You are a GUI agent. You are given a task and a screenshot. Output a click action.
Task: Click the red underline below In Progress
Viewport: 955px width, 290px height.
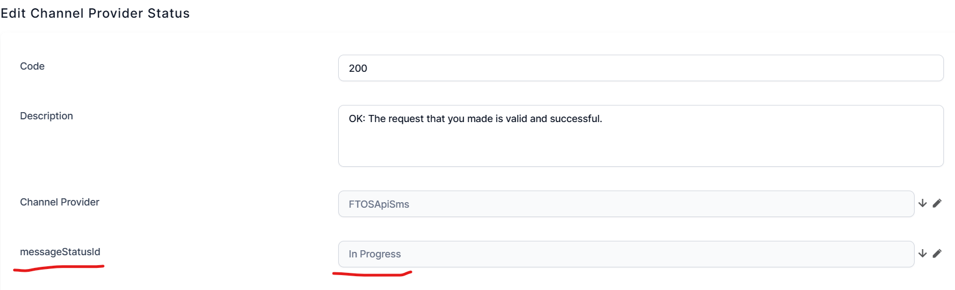[372, 273]
